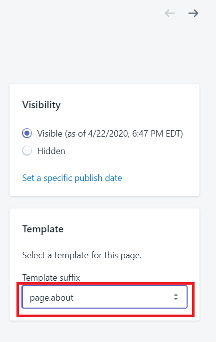
Task: Go to the next page with right arrow
Action: pyautogui.click(x=194, y=13)
